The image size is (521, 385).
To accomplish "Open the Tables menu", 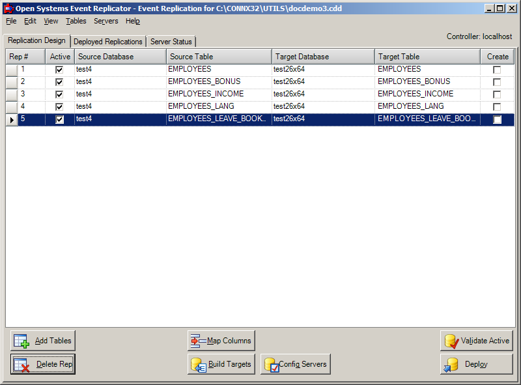I will tap(76, 21).
